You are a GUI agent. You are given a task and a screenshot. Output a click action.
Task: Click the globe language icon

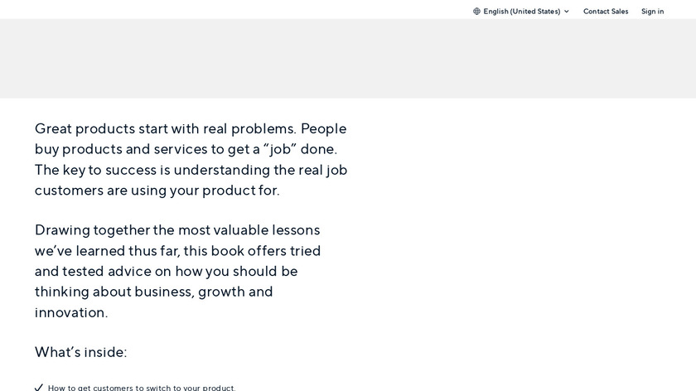476,12
